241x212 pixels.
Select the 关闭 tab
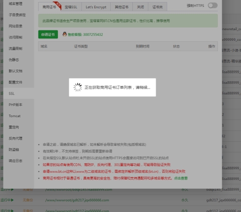(140, 7)
